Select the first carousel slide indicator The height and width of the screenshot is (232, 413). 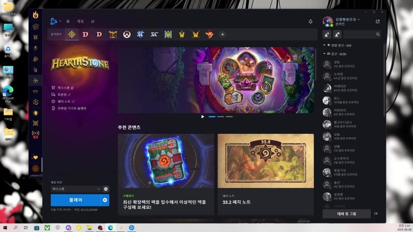point(212,116)
